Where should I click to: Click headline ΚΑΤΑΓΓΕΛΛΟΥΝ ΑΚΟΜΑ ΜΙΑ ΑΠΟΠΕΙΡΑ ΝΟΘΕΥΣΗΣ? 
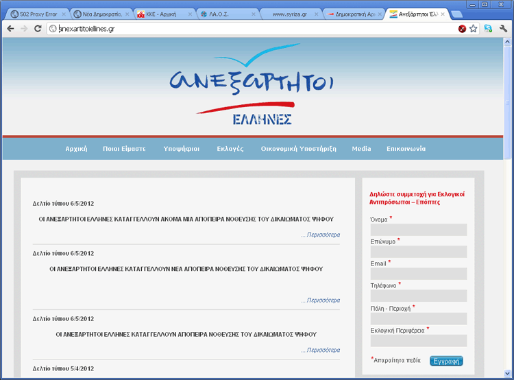point(186,219)
